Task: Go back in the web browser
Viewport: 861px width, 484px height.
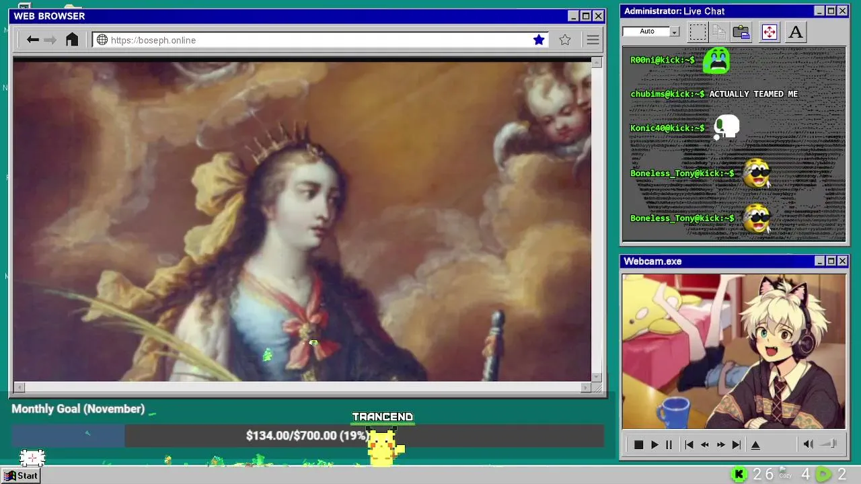Action: (x=32, y=40)
